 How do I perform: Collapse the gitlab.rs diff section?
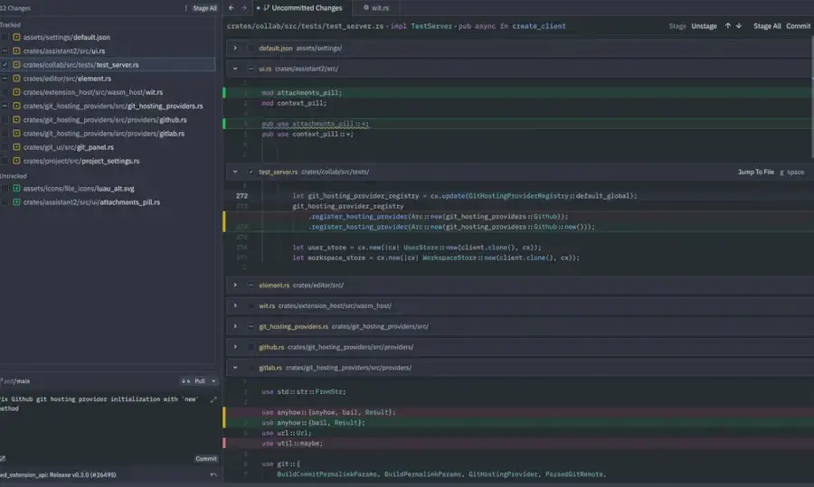(235, 368)
